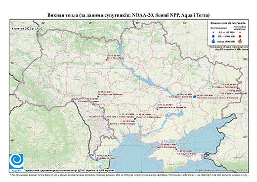Click label '46,71 МВт' above Crimea marker
Screen dimensions: 257x182
169,144
